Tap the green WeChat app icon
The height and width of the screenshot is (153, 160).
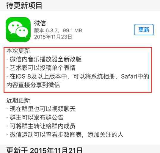18,29
